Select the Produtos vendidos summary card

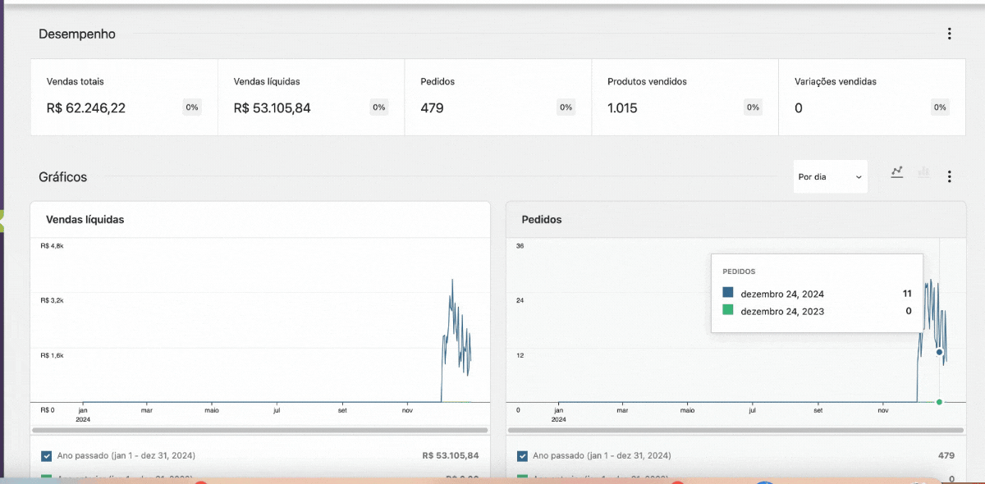pyautogui.click(x=685, y=97)
